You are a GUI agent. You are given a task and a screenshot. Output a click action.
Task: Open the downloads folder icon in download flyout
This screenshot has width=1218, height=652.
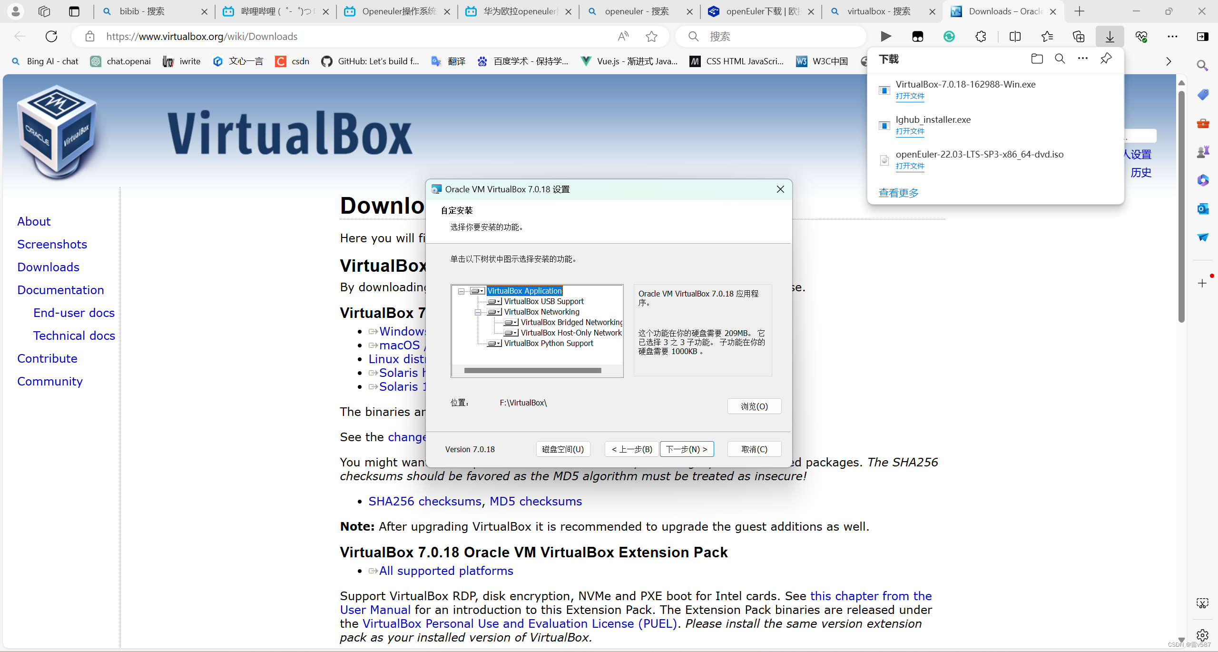(1037, 59)
